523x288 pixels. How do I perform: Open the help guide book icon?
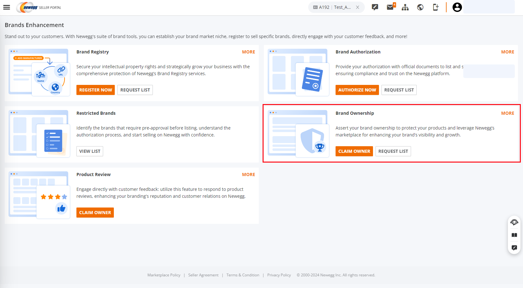point(514,235)
